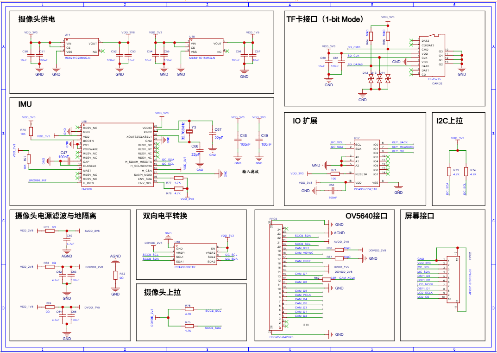
Task: Click the IO 扩展 section title
Action: tap(305, 121)
